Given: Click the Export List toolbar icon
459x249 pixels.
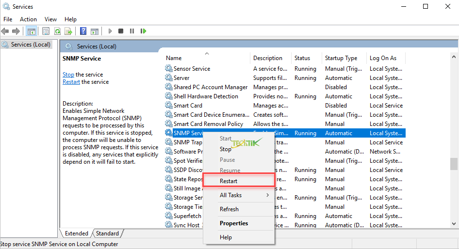Looking at the screenshot, I should pos(68,31).
